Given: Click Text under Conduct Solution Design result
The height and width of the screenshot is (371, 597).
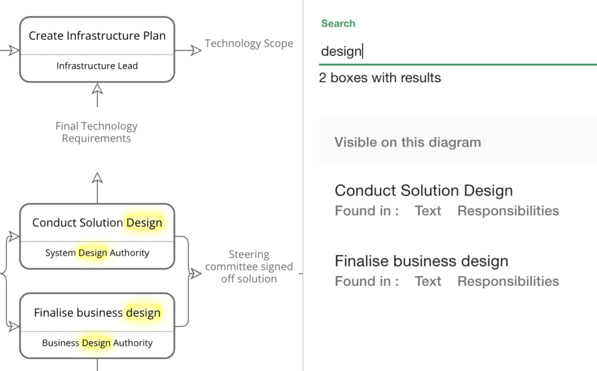Looking at the screenshot, I should coord(428,211).
